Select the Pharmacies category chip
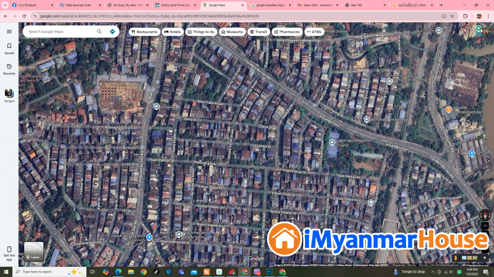494x277 pixels. [287, 32]
